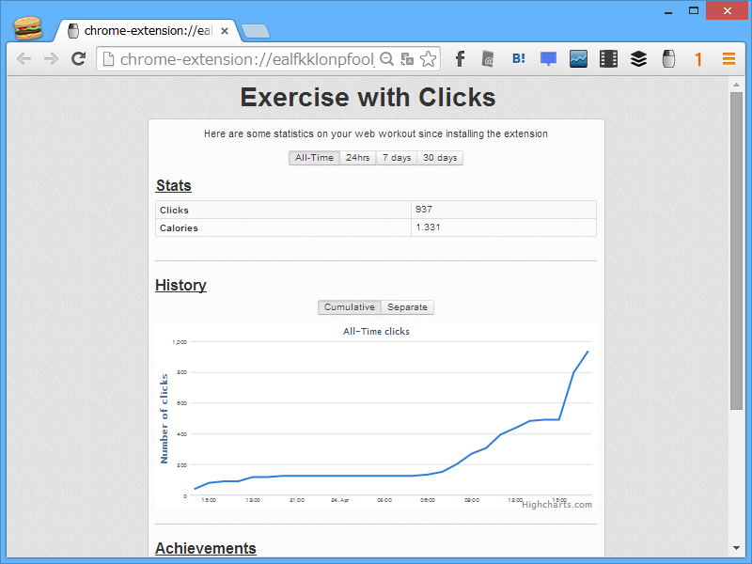Click the address bar URL field
This screenshot has width=752, height=564.
(x=246, y=59)
